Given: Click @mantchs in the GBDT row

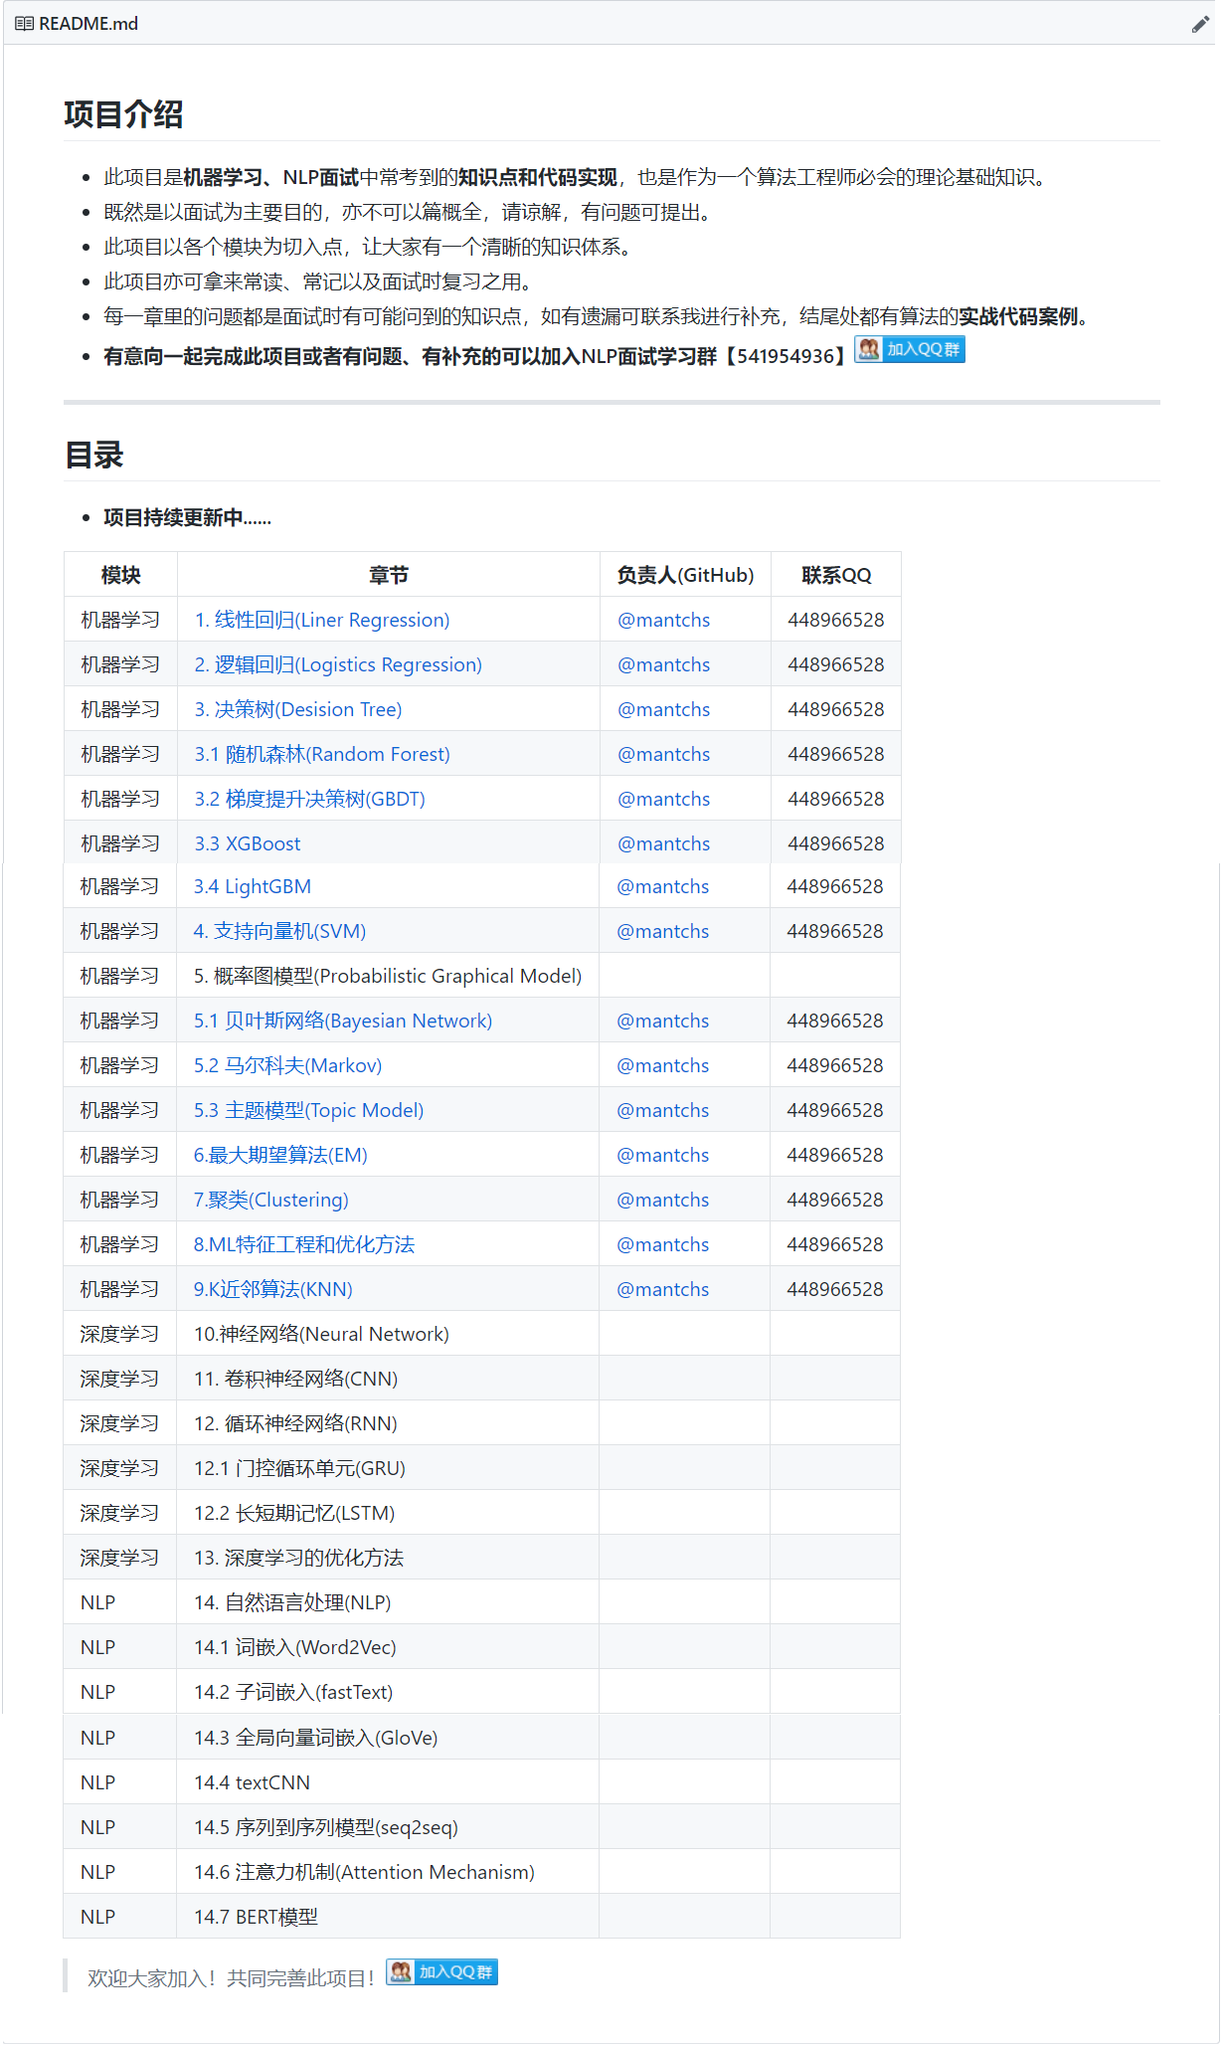Looking at the screenshot, I should tap(664, 799).
